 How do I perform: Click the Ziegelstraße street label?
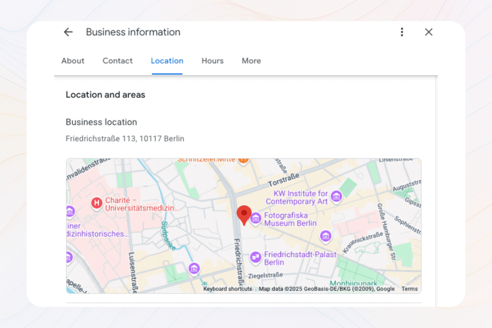point(265,276)
